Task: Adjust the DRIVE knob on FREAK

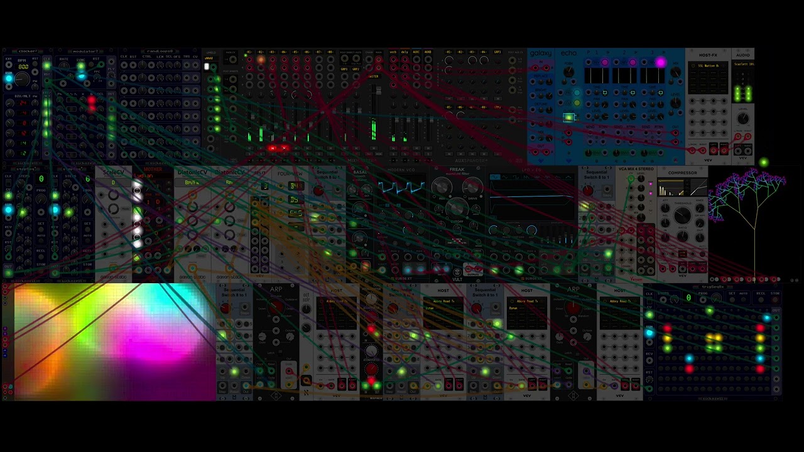Action: pyautogui.click(x=472, y=186)
